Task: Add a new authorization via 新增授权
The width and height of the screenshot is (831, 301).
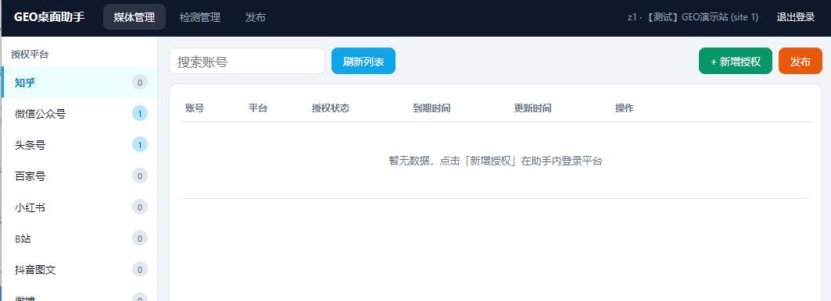Action: (736, 62)
